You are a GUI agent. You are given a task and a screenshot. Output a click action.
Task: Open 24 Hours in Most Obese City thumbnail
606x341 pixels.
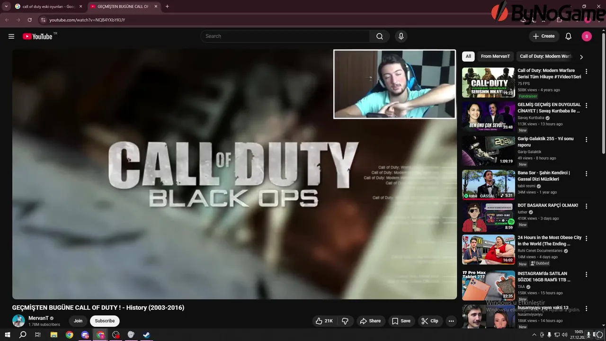click(488, 250)
